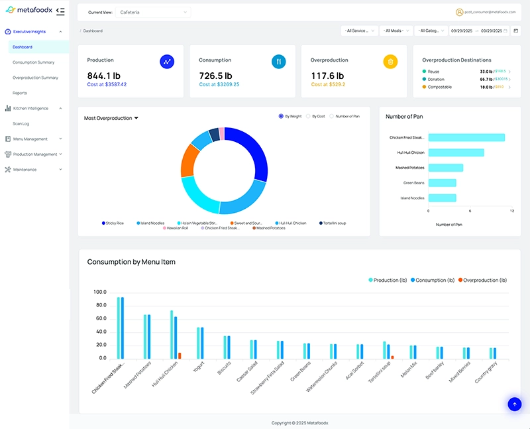The width and height of the screenshot is (530, 429).
Task: Open the Most Overproduction dropdown
Action: point(111,118)
